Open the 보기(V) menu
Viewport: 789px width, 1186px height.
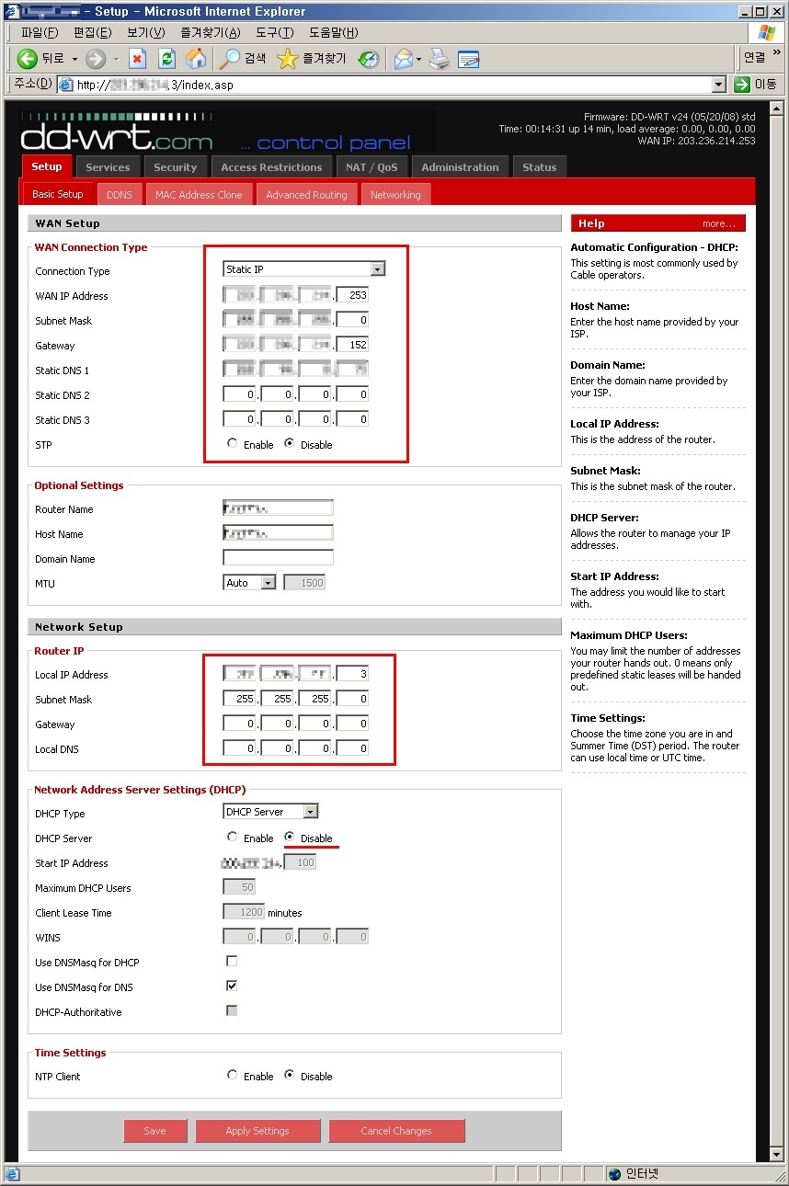click(x=145, y=33)
